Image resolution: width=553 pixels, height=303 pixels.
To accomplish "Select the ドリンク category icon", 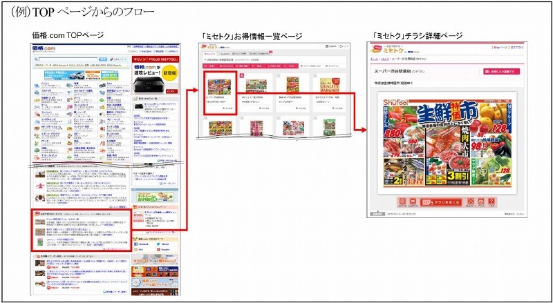I will [x=37, y=143].
